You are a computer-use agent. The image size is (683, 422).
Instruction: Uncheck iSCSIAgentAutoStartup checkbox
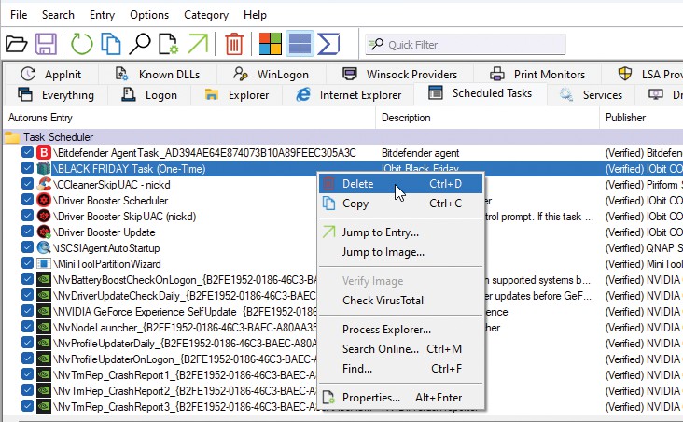[x=27, y=247]
